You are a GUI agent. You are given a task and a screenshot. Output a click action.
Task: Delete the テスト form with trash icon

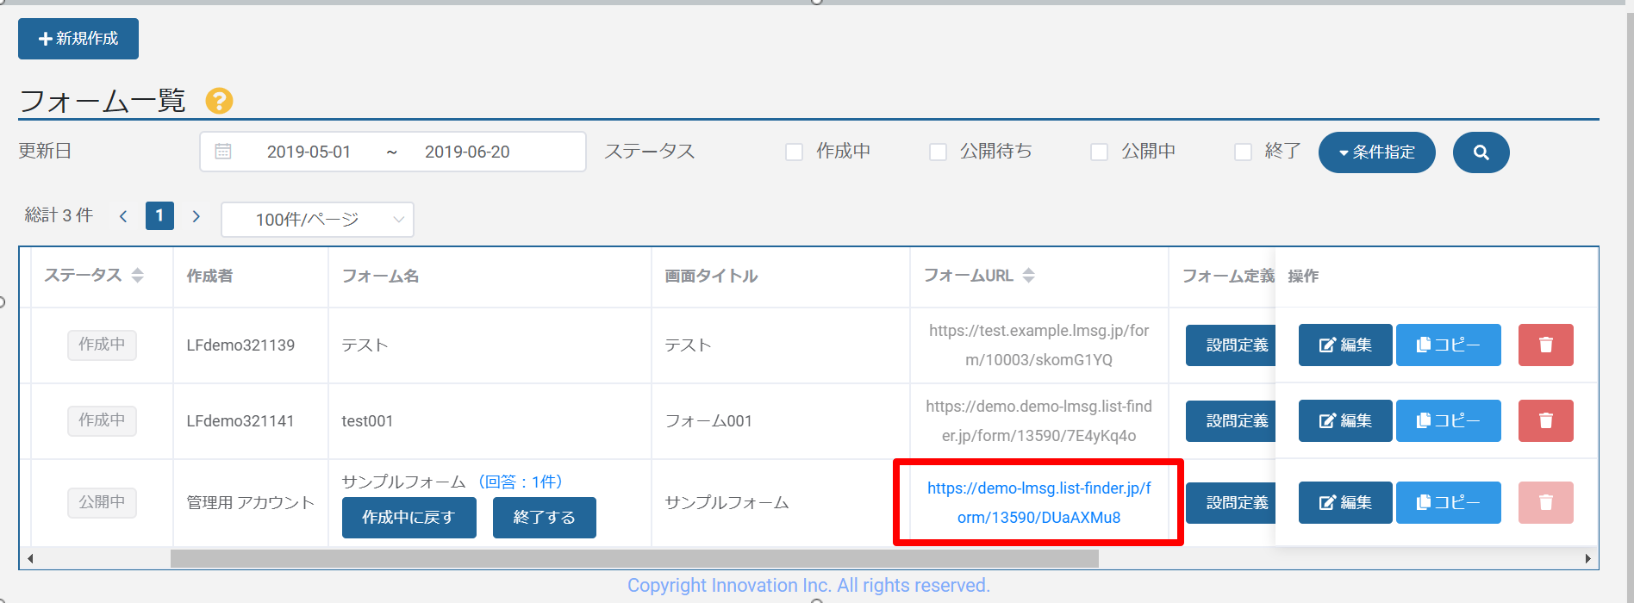(1545, 345)
